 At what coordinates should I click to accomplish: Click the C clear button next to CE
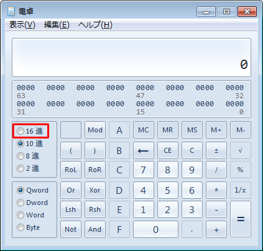[192, 150]
